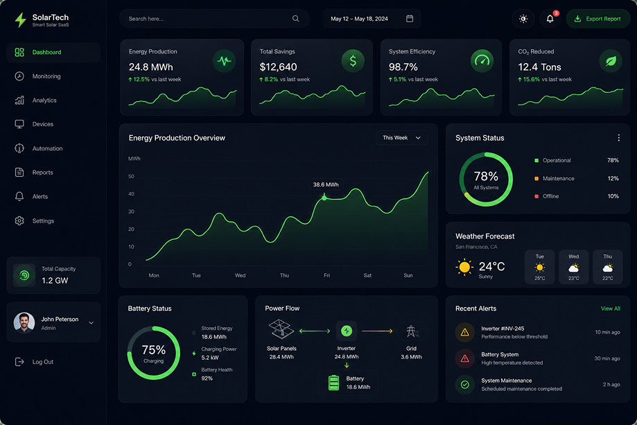This screenshot has height=425, width=637.
Task: Click the Inverter icon in Power Flow
Action: [x=347, y=331]
